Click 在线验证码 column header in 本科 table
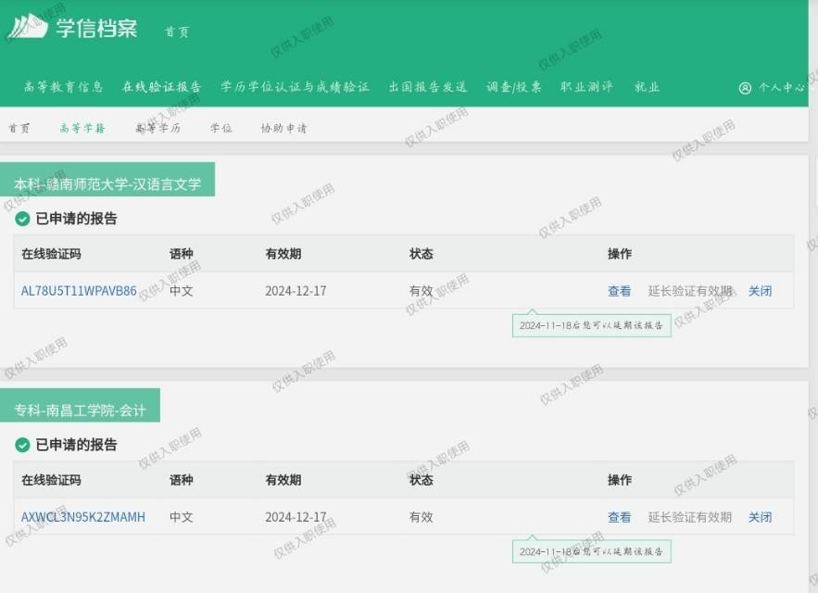Image resolution: width=818 pixels, height=593 pixels. pyautogui.click(x=51, y=254)
